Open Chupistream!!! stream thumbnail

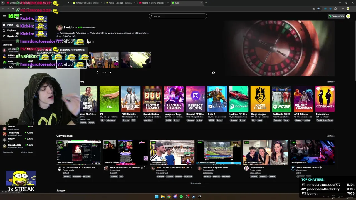click(266, 152)
